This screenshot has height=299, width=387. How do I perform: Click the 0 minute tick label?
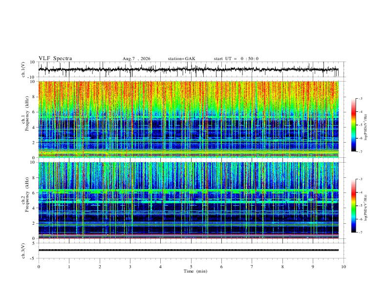tap(39, 267)
